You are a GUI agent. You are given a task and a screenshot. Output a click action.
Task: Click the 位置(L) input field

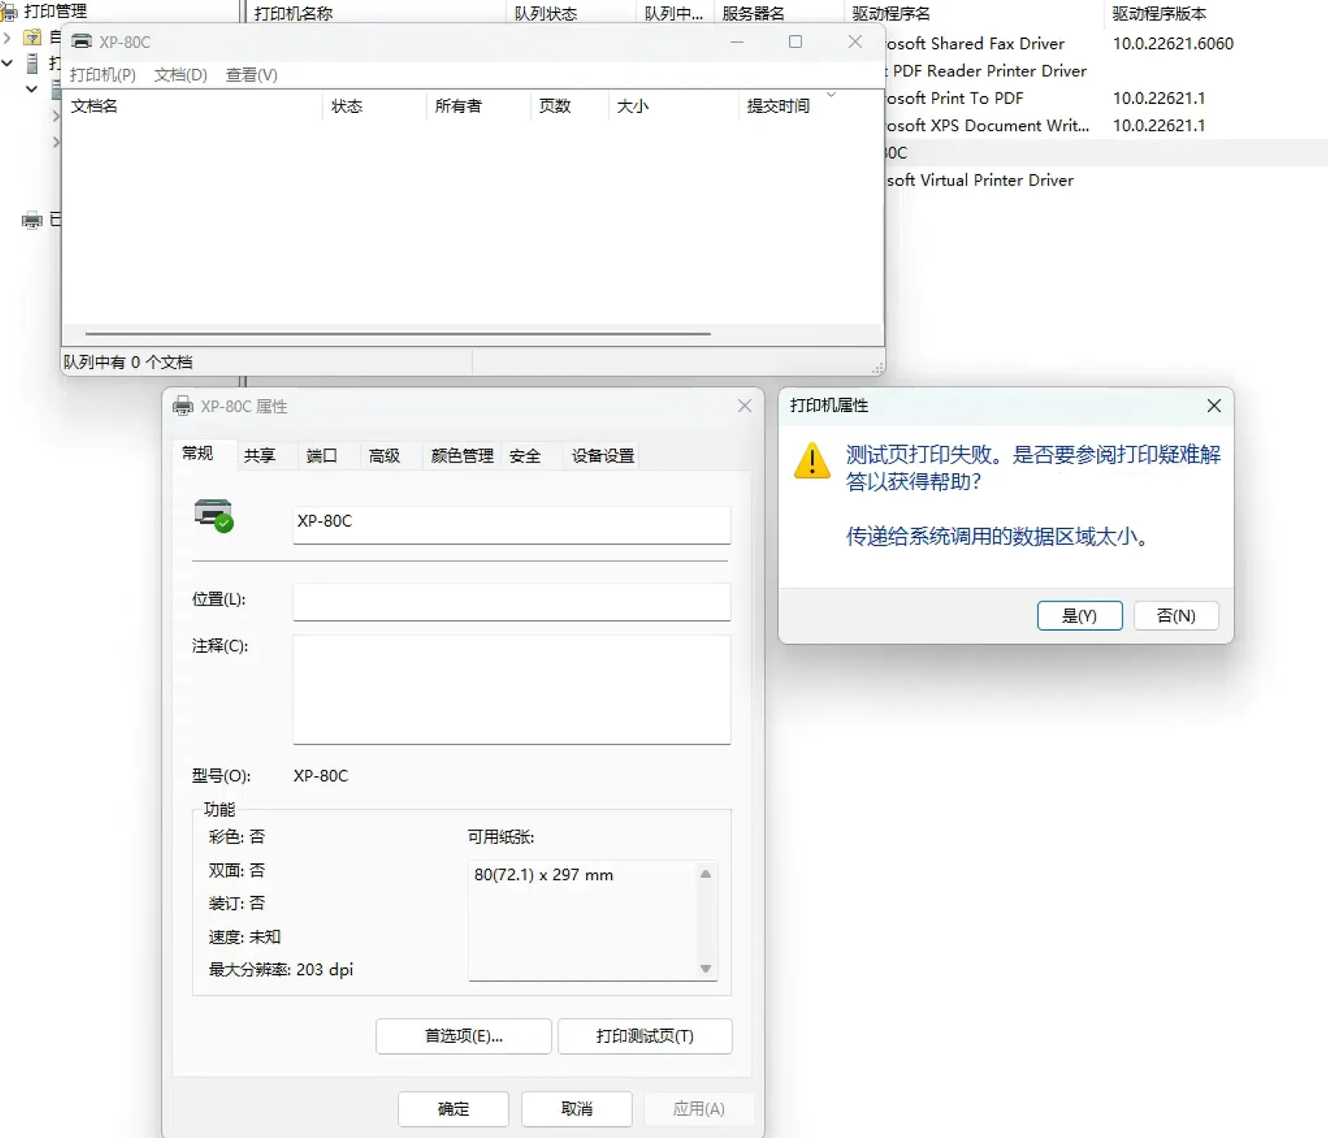tap(511, 602)
